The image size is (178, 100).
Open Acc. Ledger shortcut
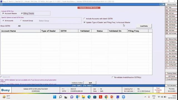[171, 51]
